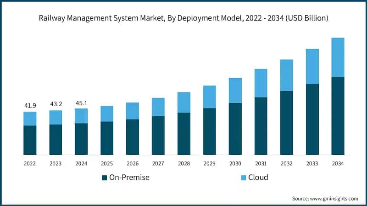367x206 pixels.
Task: Click the 2030 On-Premise bar segment
Action: (235, 129)
